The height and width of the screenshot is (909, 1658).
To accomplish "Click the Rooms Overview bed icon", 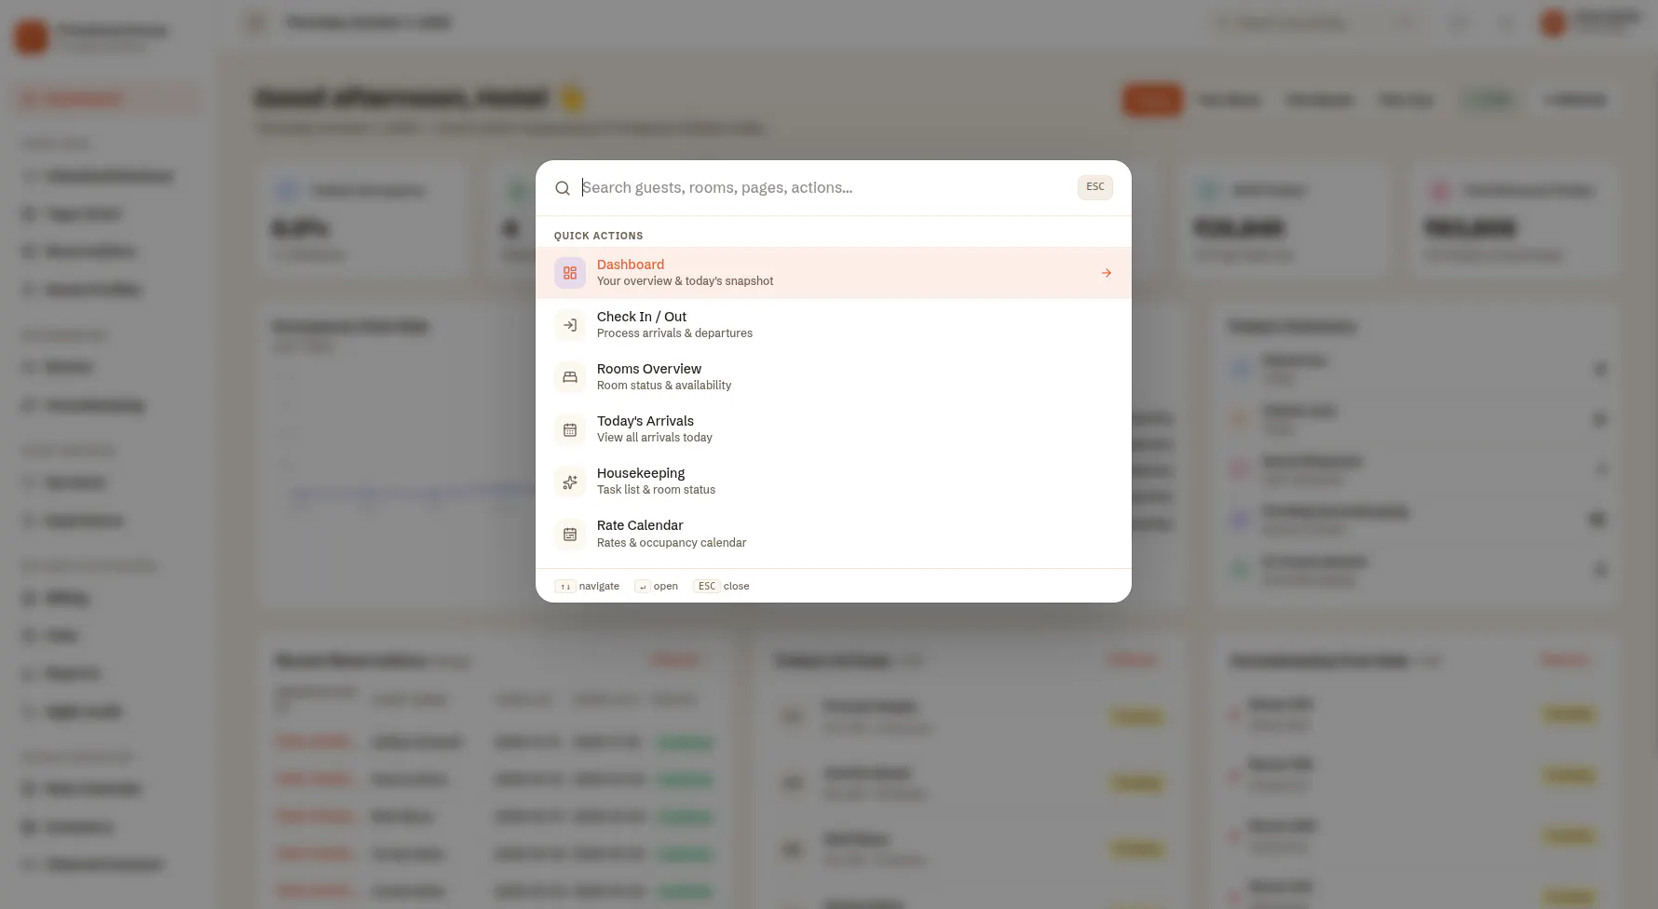I will pyautogui.click(x=570, y=377).
